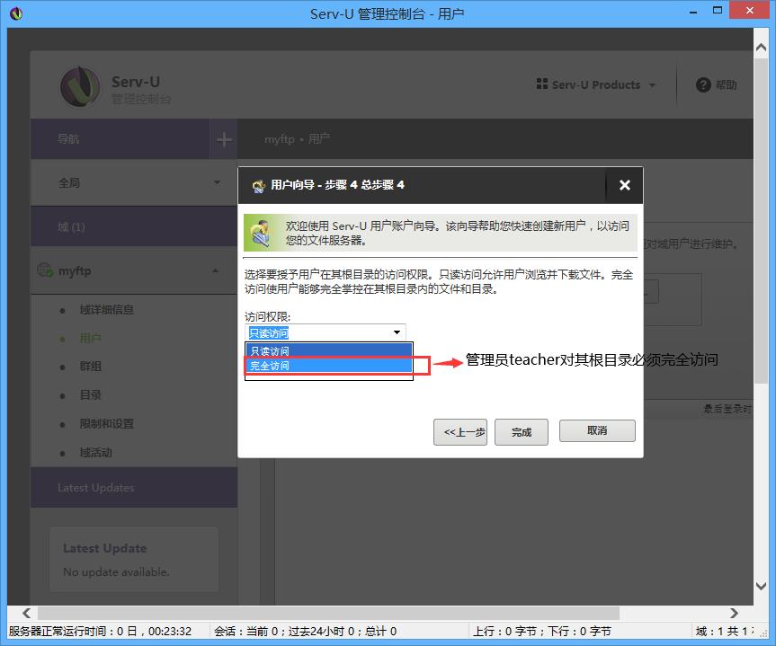Click the 帮助 question mark icon

703,85
